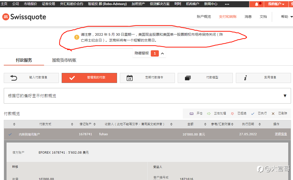
Task: Click the 开仓 book legend icon
Action: pos(192,114)
